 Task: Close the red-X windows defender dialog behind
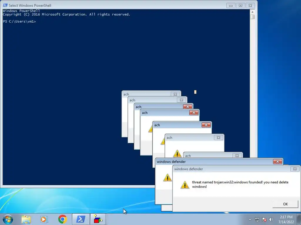(277, 162)
